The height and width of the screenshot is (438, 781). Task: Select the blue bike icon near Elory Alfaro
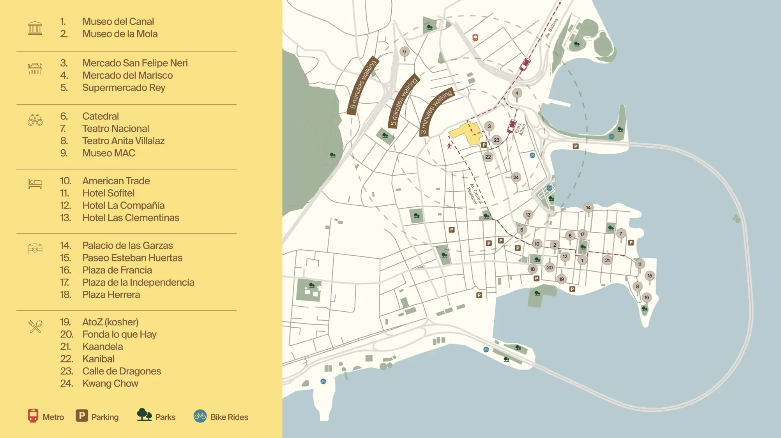click(x=532, y=155)
